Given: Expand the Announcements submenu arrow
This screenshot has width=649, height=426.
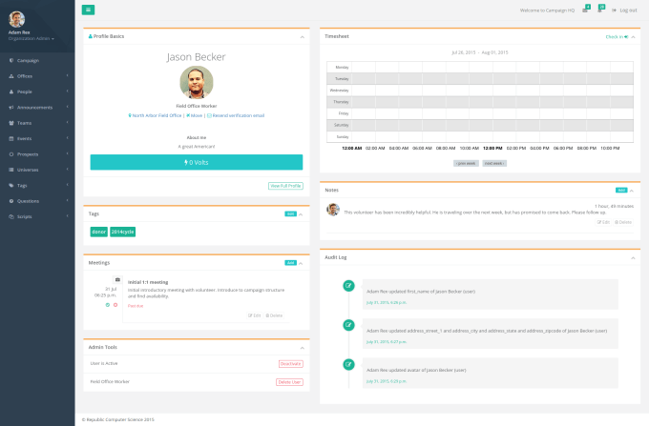Looking at the screenshot, I should (x=67, y=107).
